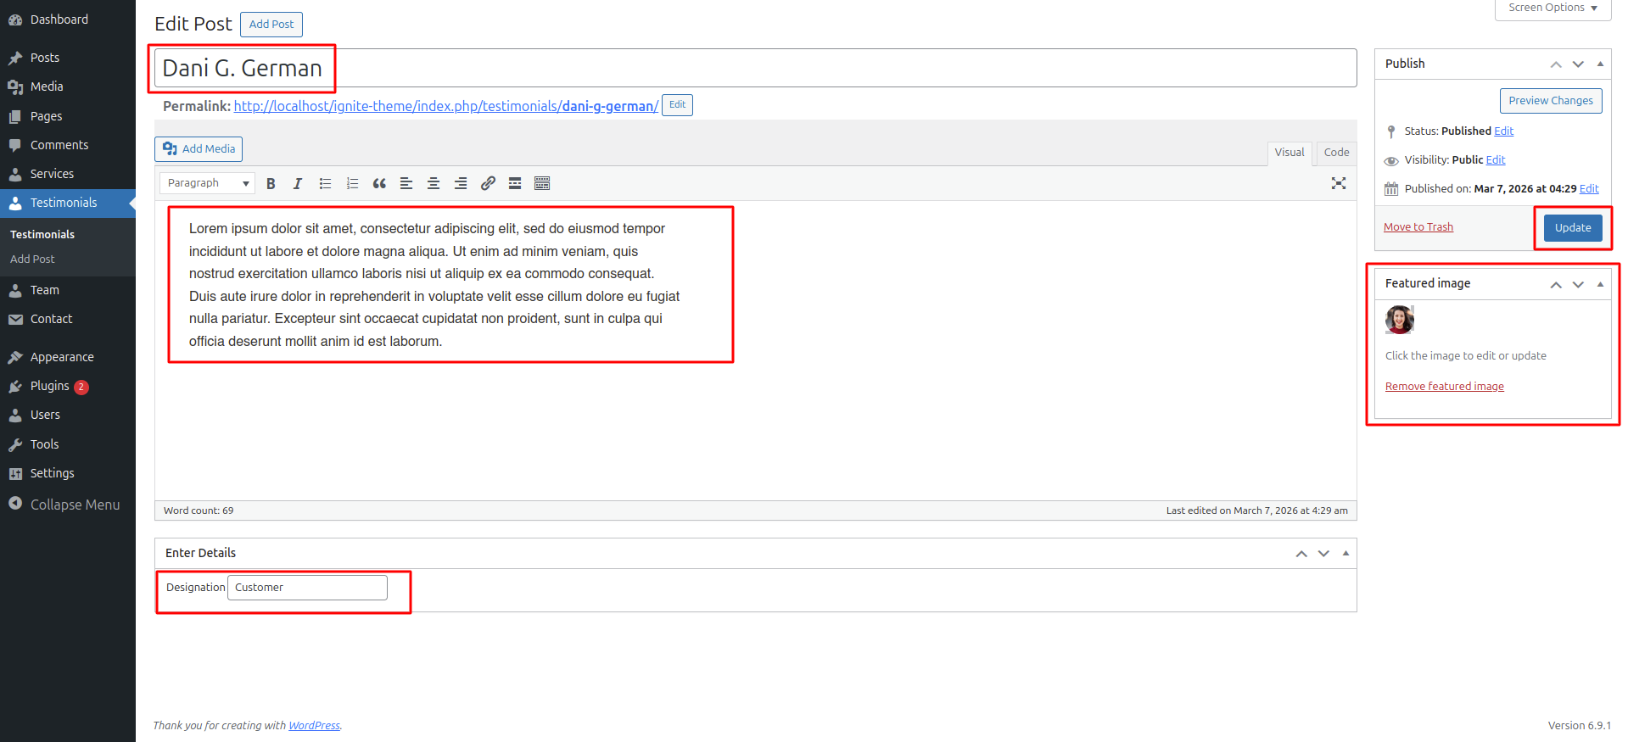Click the Remove featured image link
Screen dimensions: 1628x742
click(x=1444, y=387)
